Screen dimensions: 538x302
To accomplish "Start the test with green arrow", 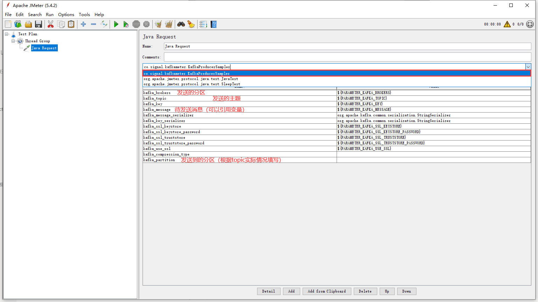I will 116,24.
